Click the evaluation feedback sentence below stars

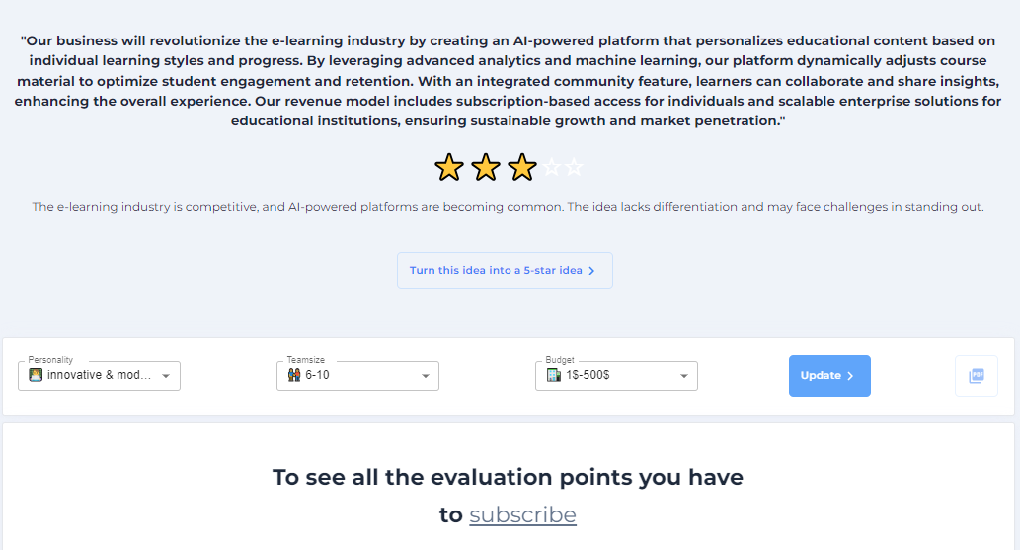click(x=509, y=207)
